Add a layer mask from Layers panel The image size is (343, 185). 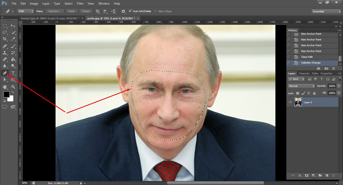click(307, 175)
